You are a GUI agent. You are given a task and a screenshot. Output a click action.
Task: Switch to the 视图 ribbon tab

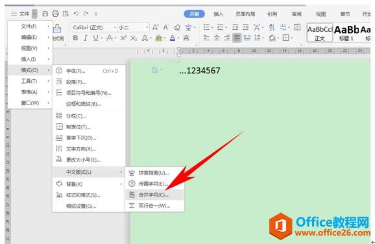(x=321, y=14)
